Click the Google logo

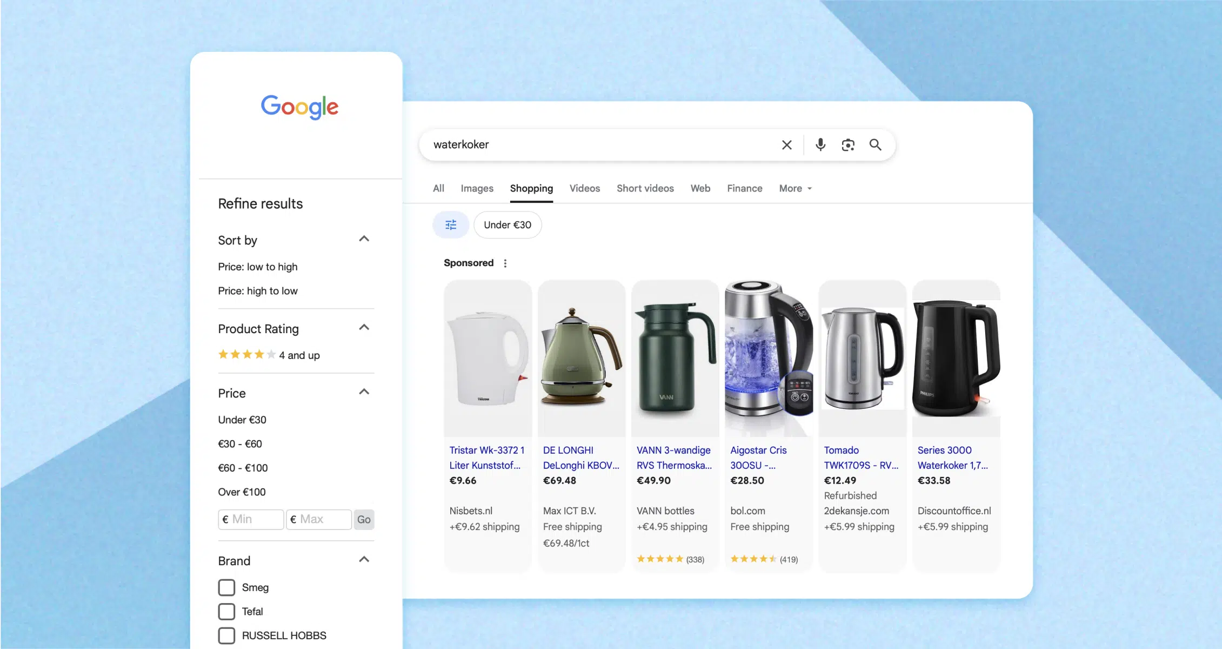coord(299,107)
